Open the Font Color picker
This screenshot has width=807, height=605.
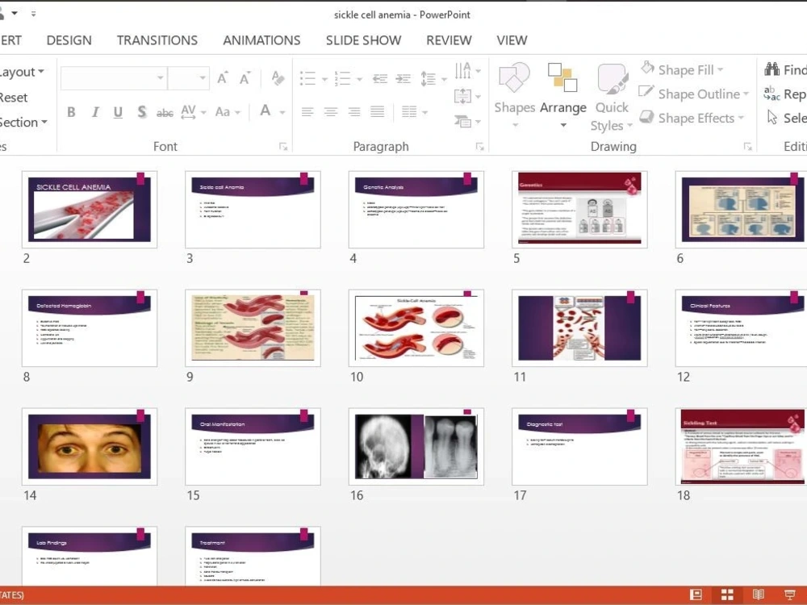(x=267, y=112)
